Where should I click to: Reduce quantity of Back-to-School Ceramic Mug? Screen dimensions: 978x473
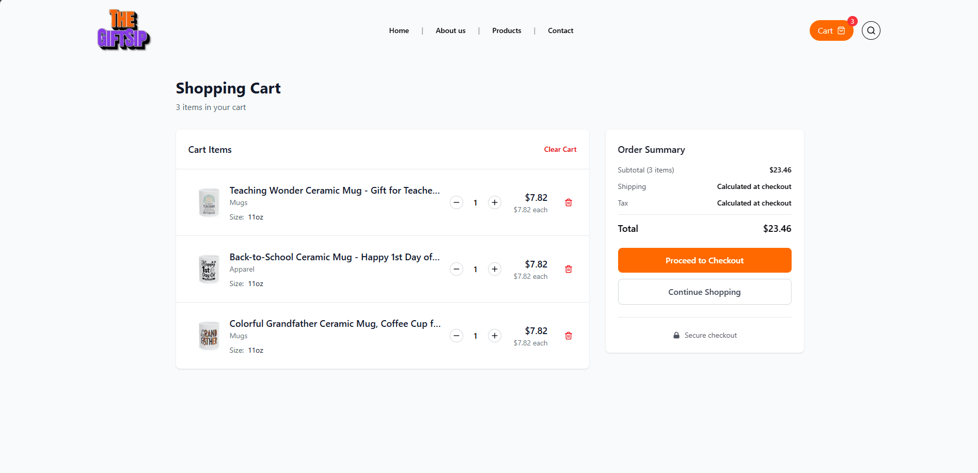click(456, 269)
